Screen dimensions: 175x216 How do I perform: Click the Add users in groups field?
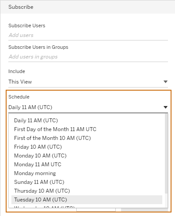pyautogui.click(x=88, y=57)
